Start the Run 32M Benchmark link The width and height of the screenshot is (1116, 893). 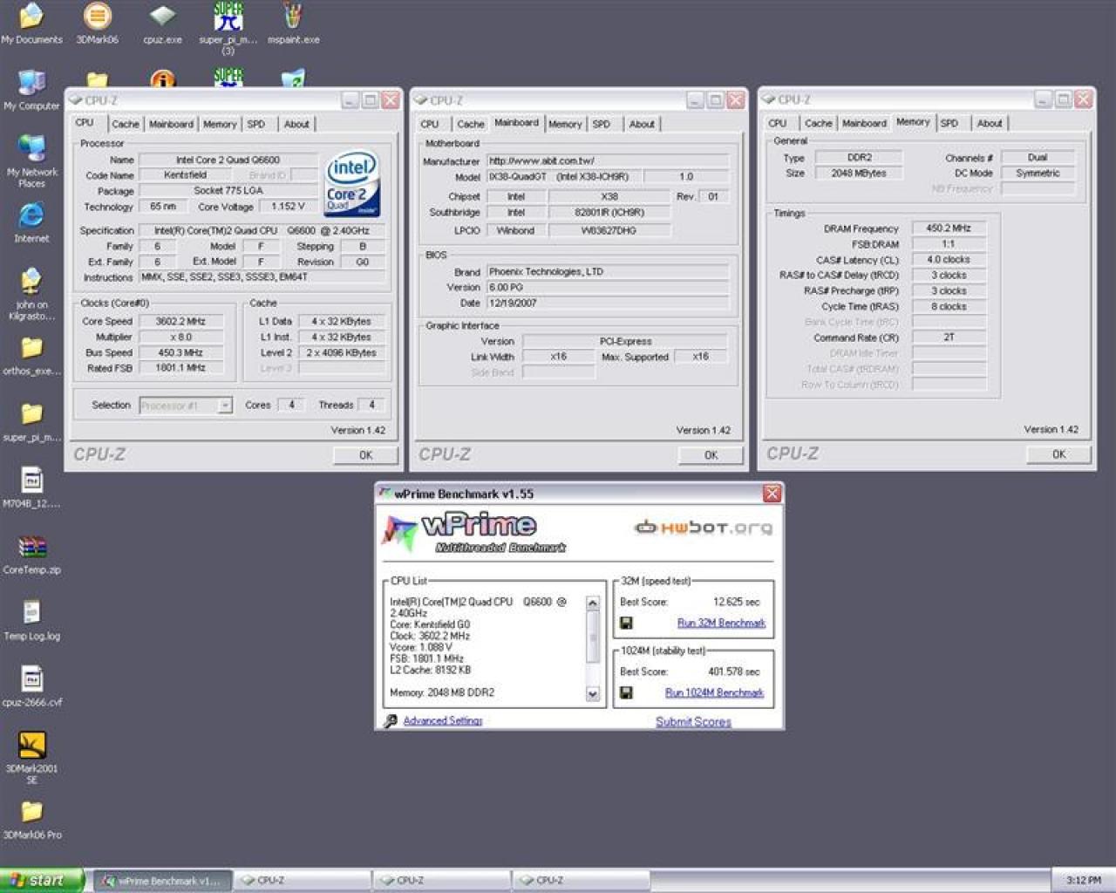721,623
